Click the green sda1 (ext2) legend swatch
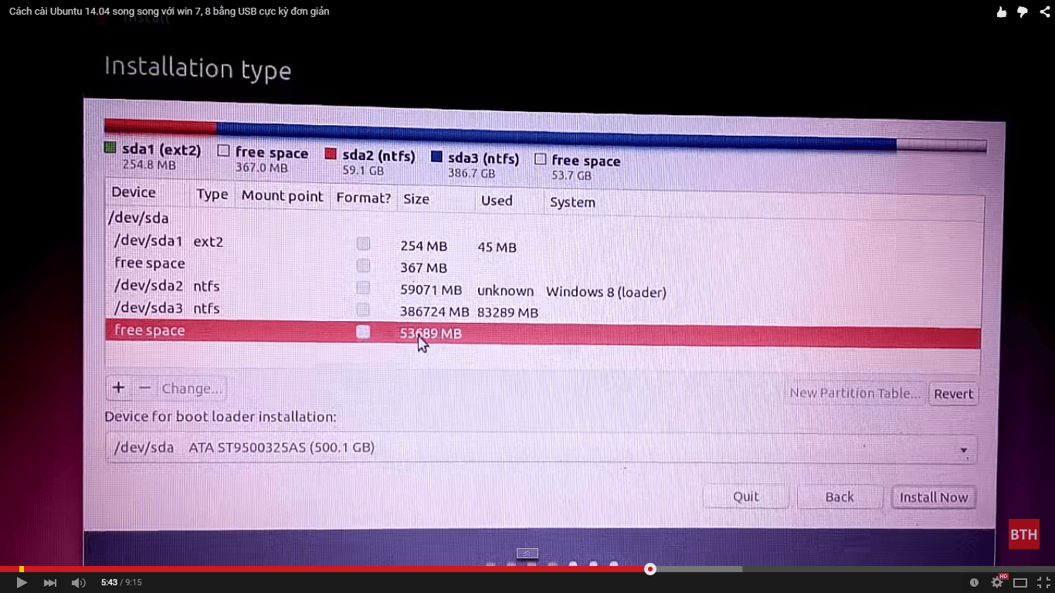 pyautogui.click(x=110, y=147)
